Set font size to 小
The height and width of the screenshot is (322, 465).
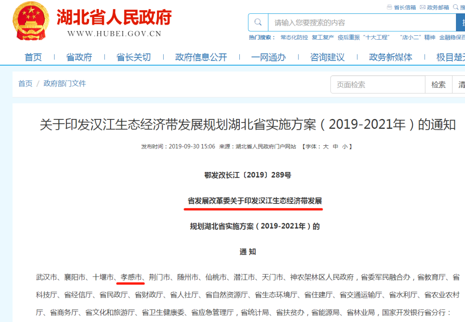click(344, 147)
